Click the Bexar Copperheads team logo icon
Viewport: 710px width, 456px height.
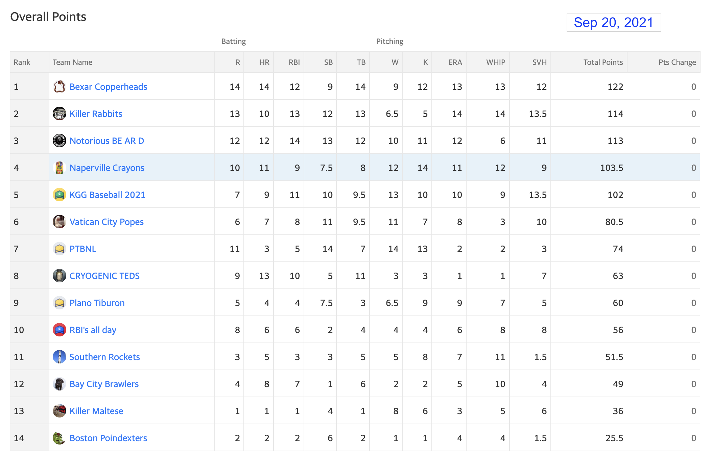[59, 86]
